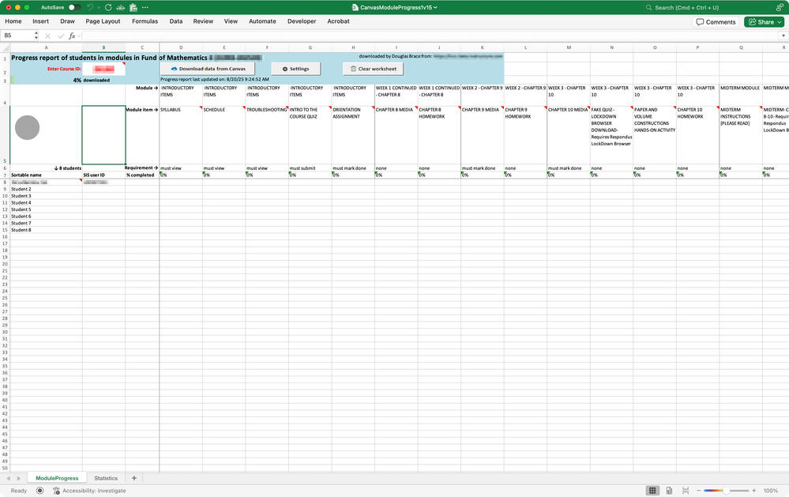The width and height of the screenshot is (789, 497).
Task: Switch to Page Break Preview
Action: pyautogui.click(x=684, y=491)
